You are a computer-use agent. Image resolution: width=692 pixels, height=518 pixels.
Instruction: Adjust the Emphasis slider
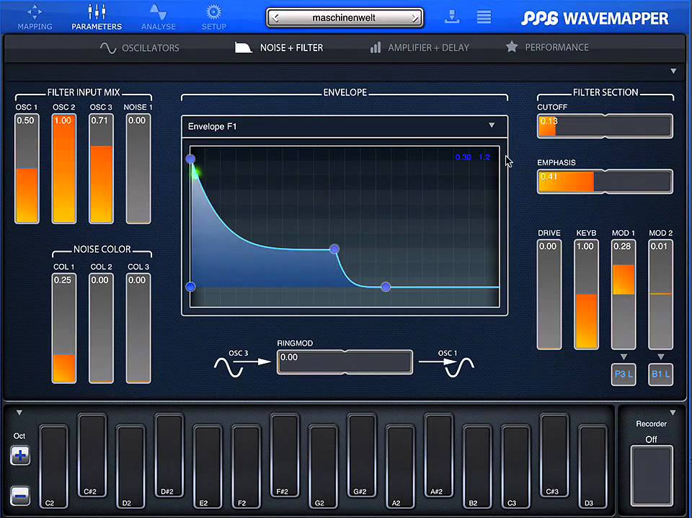[605, 182]
